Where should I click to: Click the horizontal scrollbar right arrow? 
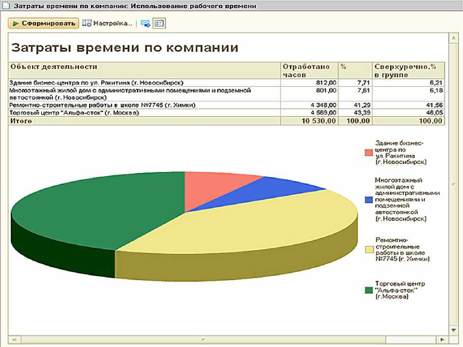442,339
